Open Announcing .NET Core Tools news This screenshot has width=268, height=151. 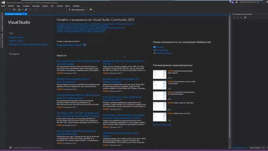pos(124,62)
